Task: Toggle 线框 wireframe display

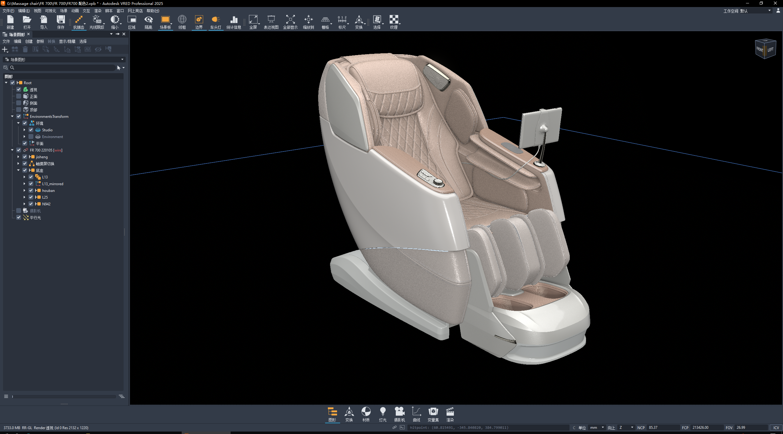Action: click(x=182, y=21)
